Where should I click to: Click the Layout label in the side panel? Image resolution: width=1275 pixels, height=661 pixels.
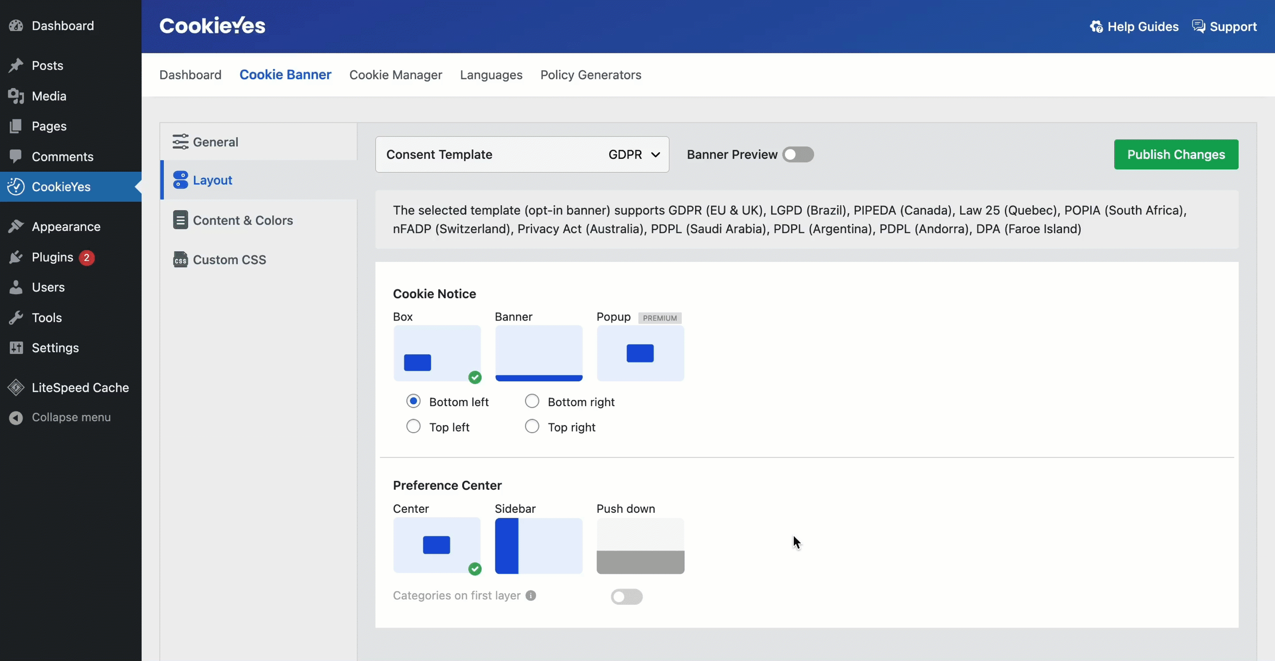(213, 180)
